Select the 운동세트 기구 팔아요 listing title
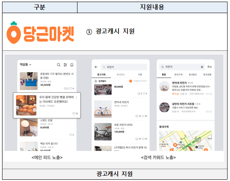Viewport: 230px width, 181px height. pyautogui.click(x=57, y=76)
